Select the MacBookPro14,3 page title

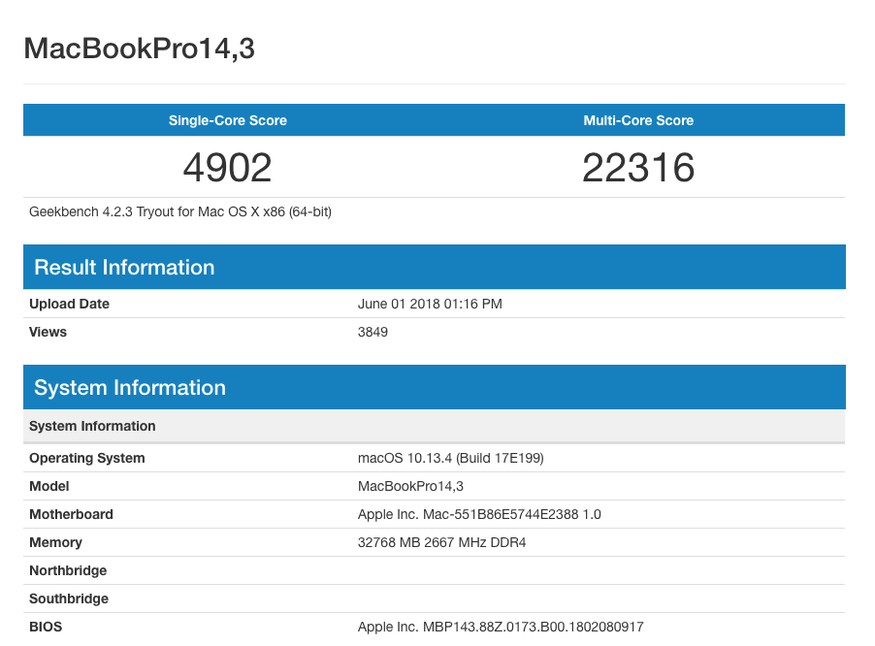point(139,48)
